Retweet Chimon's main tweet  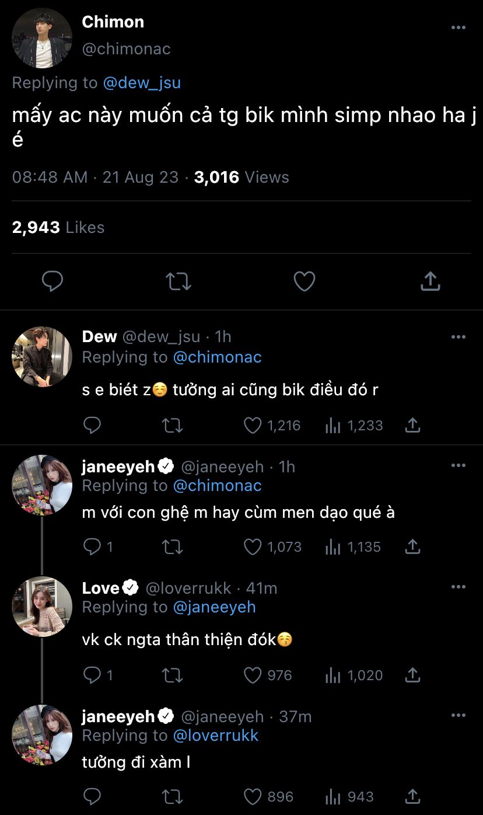tap(178, 282)
